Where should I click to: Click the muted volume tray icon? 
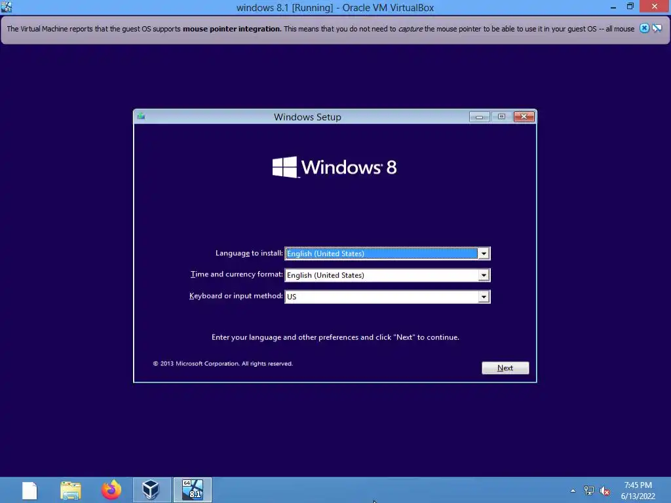[605, 491]
